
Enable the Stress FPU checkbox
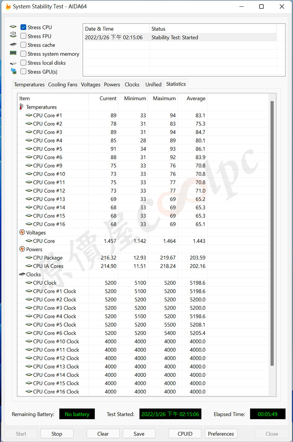point(23,36)
